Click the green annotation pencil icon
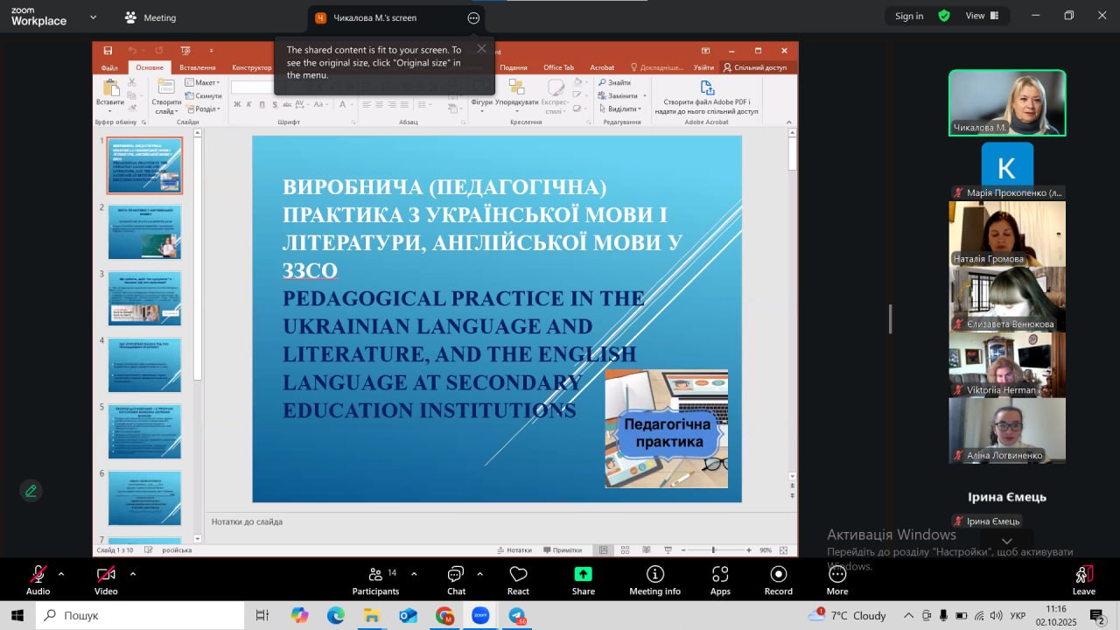This screenshot has height=630, width=1120. [x=31, y=491]
